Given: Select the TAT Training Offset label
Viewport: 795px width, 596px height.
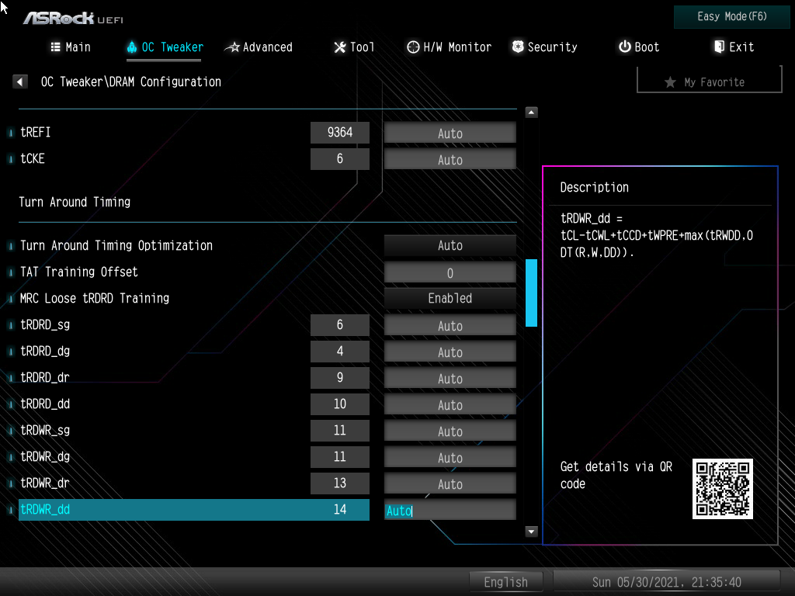Looking at the screenshot, I should (x=78, y=272).
